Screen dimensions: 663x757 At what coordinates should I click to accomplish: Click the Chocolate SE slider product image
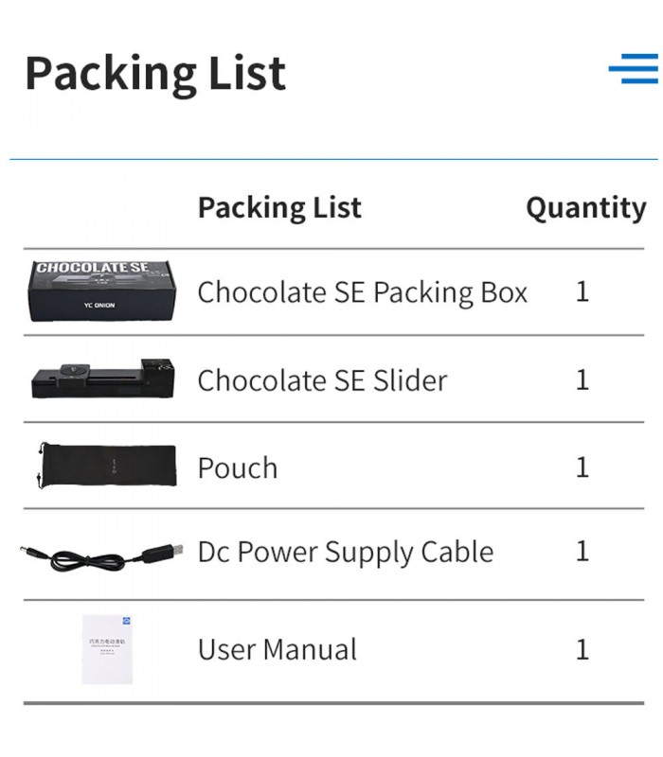click(x=102, y=378)
